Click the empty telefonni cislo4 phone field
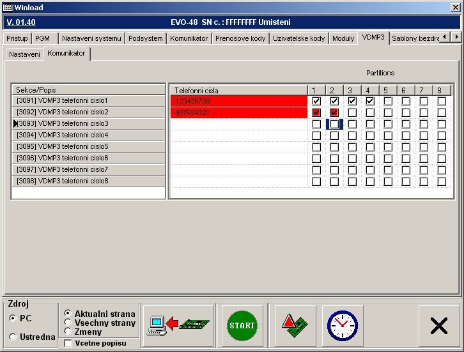This screenshot has height=352, width=464. (x=238, y=135)
